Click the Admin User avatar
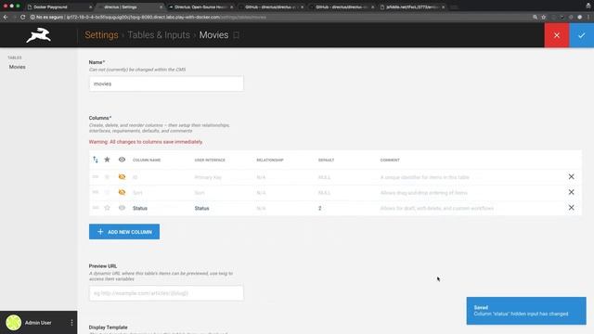 click(x=14, y=323)
